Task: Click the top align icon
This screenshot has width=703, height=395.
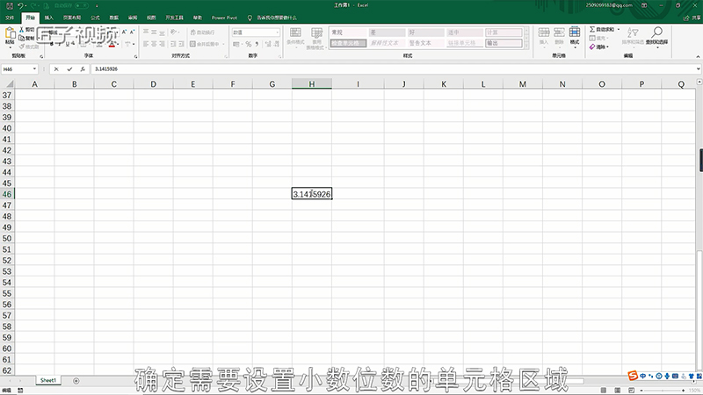Action: [x=146, y=32]
